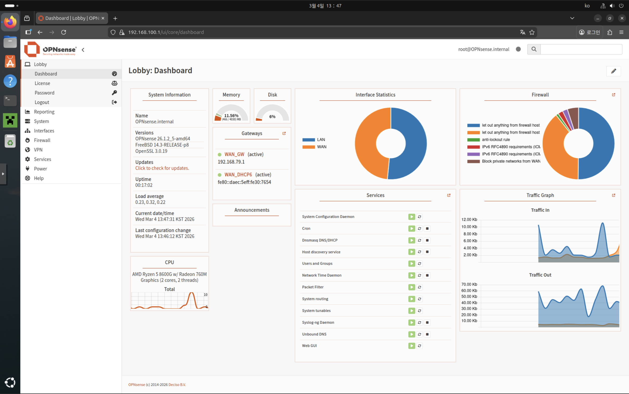Click the OPNsense search input field
This screenshot has height=394, width=629.
point(581,49)
